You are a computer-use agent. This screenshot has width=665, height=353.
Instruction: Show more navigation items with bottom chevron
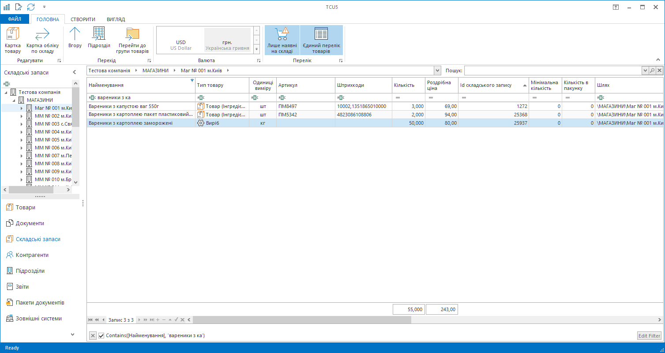pos(73,334)
